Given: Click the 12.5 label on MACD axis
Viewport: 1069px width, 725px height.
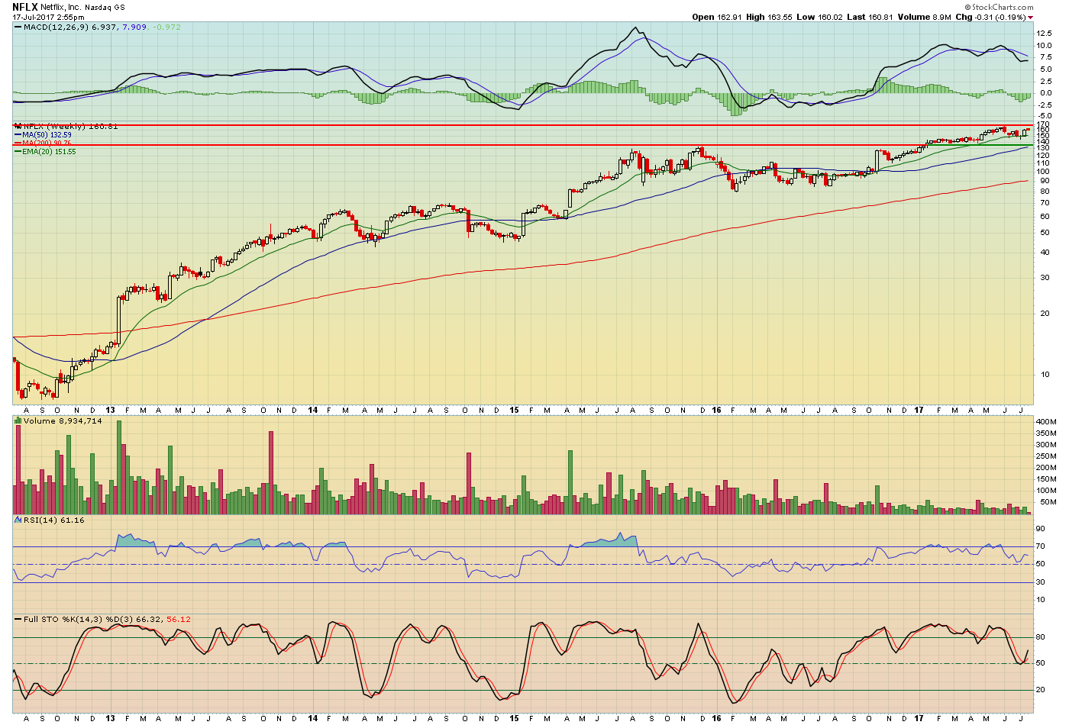Looking at the screenshot, I should (1043, 34).
